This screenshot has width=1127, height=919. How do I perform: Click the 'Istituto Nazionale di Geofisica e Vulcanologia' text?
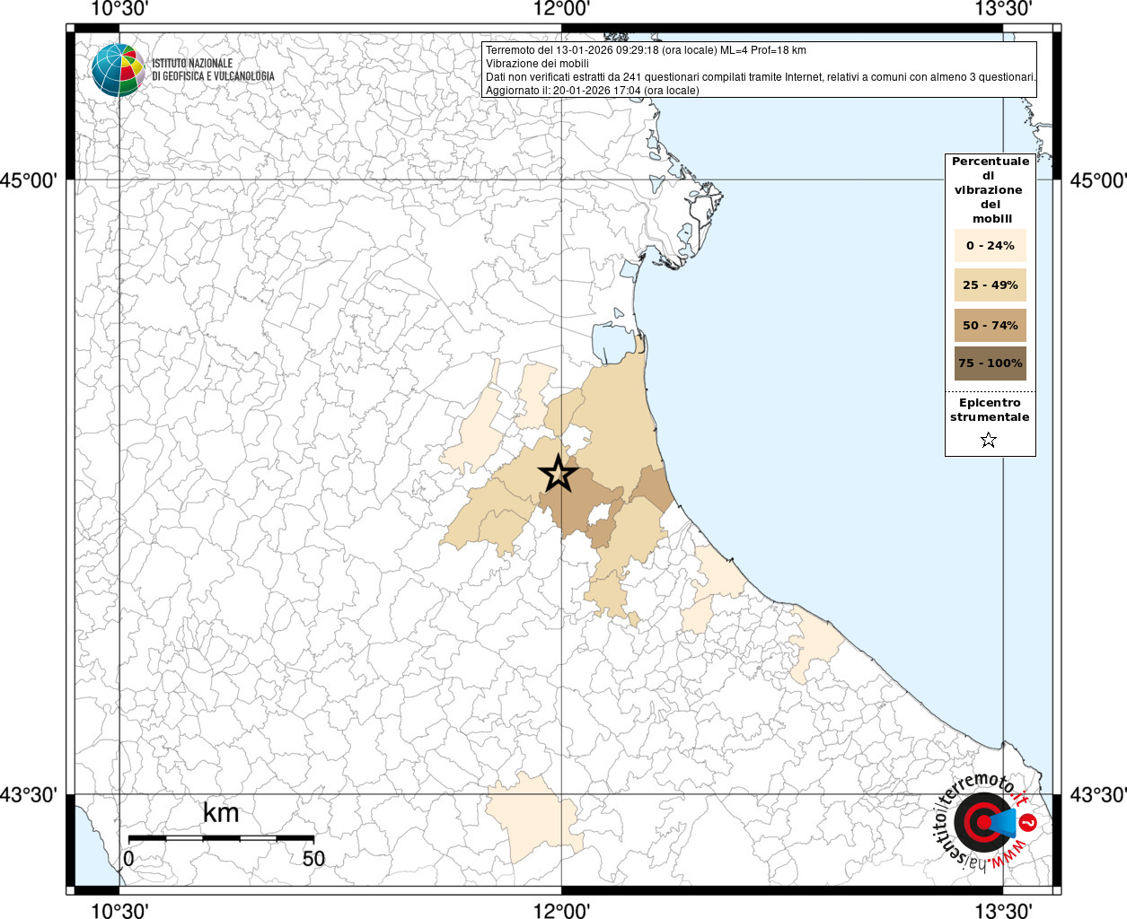coord(213,70)
